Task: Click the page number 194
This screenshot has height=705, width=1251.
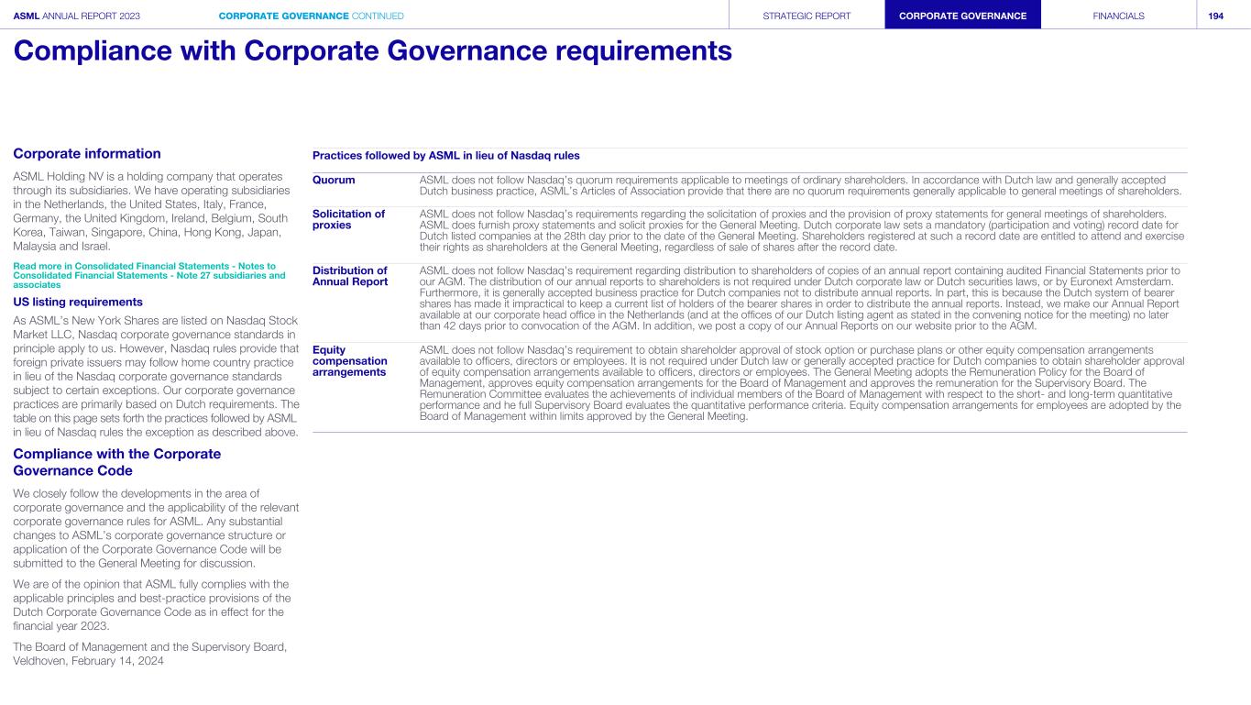Action: [x=1215, y=16]
